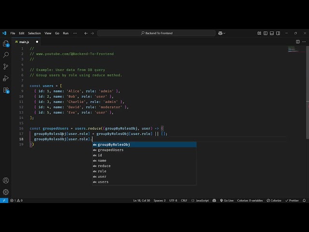Click 'moderator' string on line 12

[x=111, y=107]
